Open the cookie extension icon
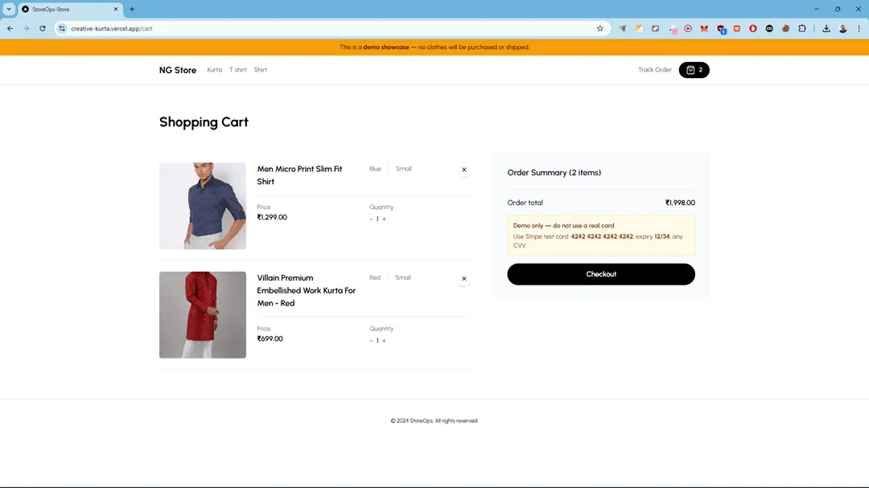The height and width of the screenshot is (488, 869). pyautogui.click(x=785, y=28)
